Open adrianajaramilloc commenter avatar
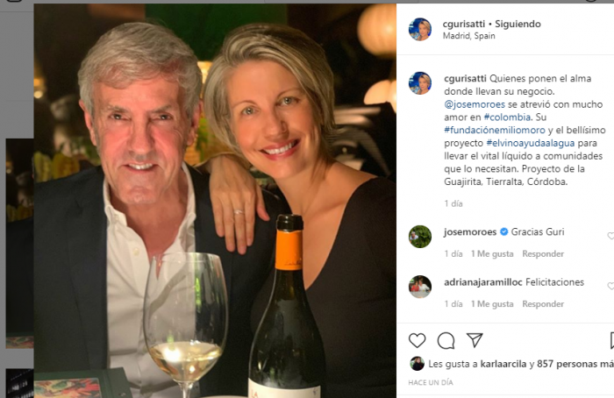Screen dimensions: 614x398 coord(420,287)
